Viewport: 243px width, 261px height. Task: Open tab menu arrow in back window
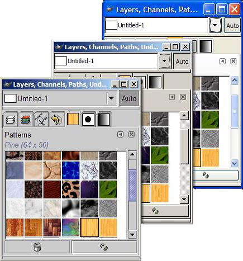(x=222, y=61)
